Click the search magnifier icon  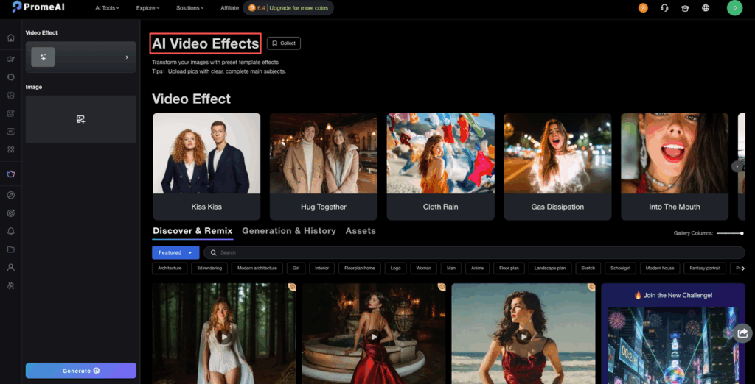tap(214, 252)
